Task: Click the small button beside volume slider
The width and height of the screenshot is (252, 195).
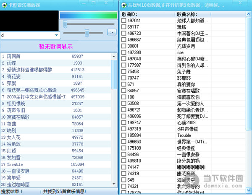Action: click(112, 32)
